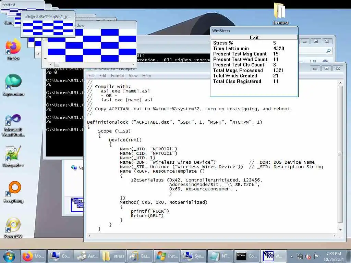The image size is (351, 263).
Task: Click Notepad horizontal scrollbar right arrow
Action: pyautogui.click(x=335, y=236)
